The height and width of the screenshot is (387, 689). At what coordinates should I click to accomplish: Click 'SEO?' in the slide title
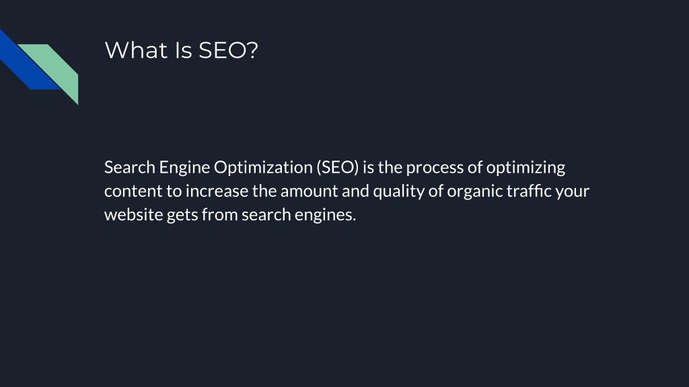[229, 50]
